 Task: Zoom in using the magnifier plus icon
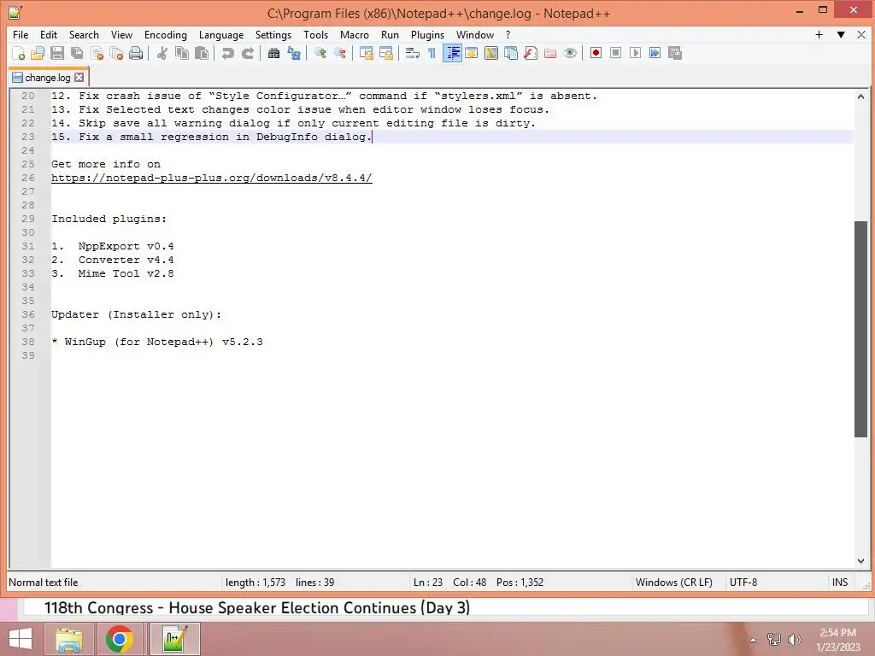320,53
